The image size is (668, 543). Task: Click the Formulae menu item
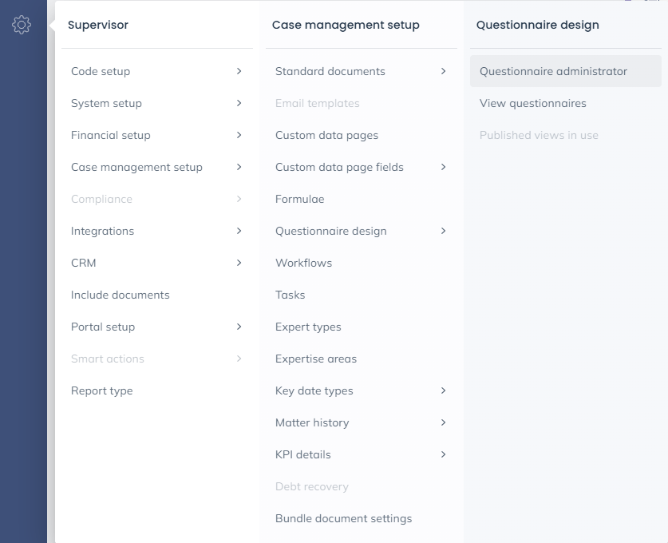click(299, 199)
